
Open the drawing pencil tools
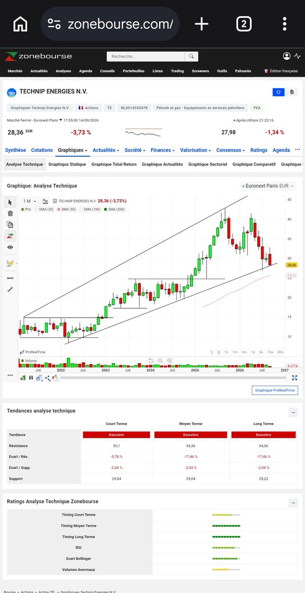pyautogui.click(x=9, y=263)
